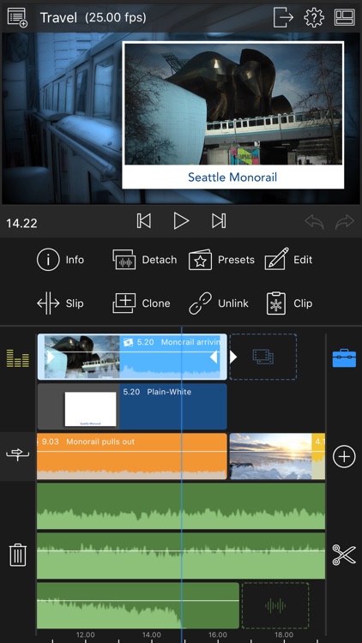Tap the export/share icon

point(283,17)
